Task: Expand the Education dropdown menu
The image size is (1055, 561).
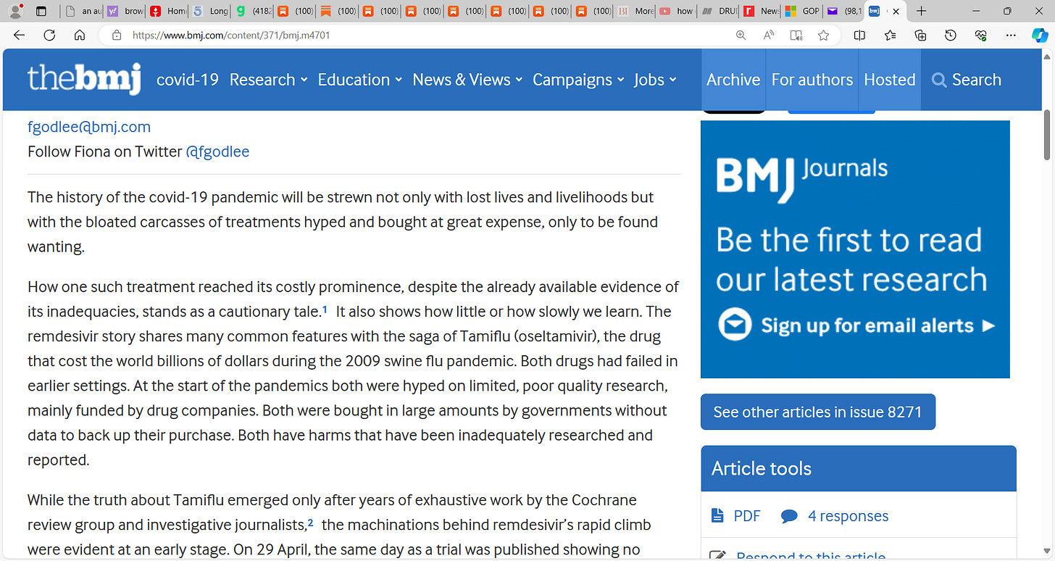Action: [x=360, y=80]
